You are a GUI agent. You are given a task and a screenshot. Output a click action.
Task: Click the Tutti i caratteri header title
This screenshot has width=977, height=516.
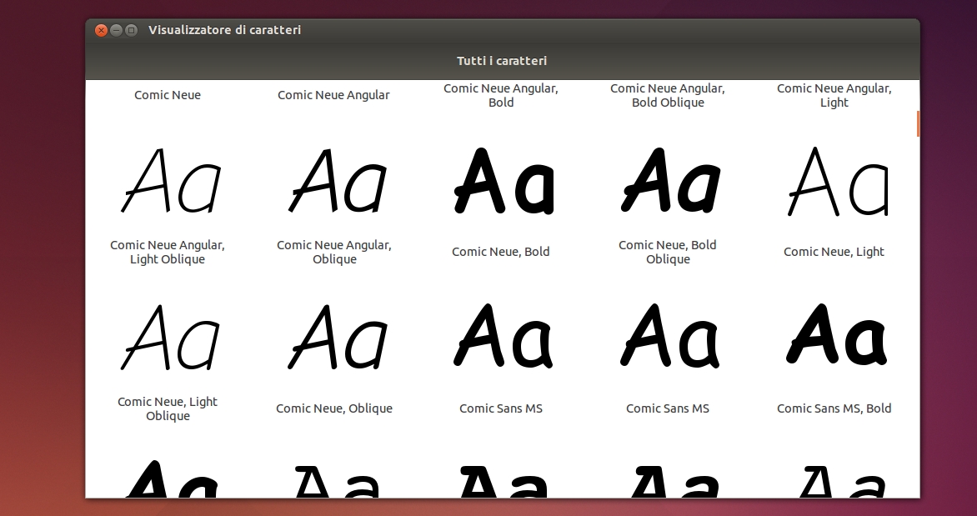coord(502,61)
